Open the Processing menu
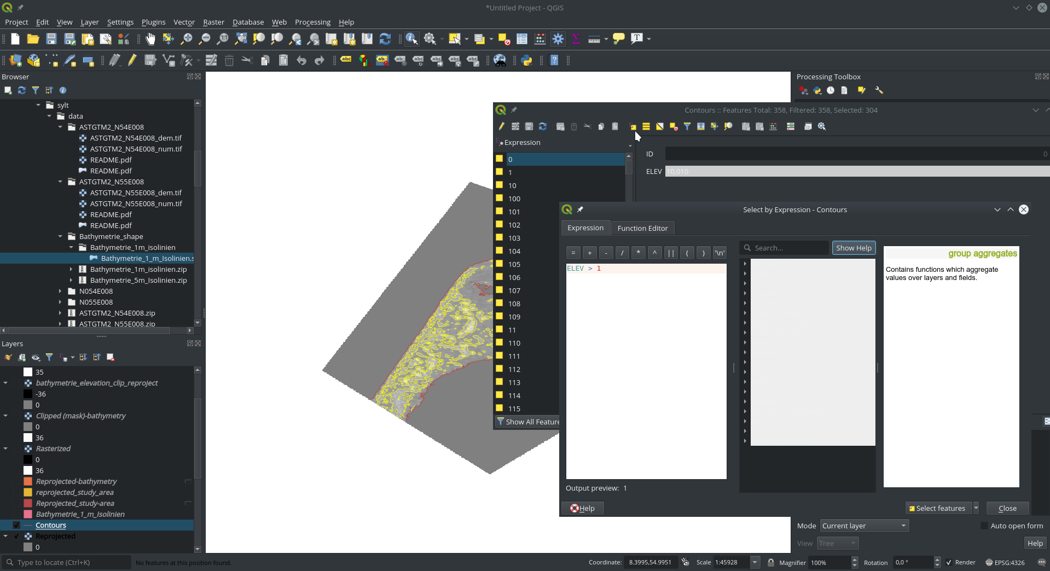The width and height of the screenshot is (1050, 571). pyautogui.click(x=312, y=22)
